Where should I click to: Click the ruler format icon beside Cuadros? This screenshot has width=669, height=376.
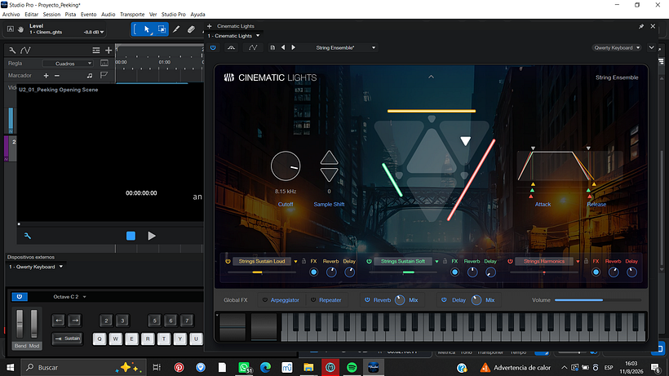pos(104,63)
